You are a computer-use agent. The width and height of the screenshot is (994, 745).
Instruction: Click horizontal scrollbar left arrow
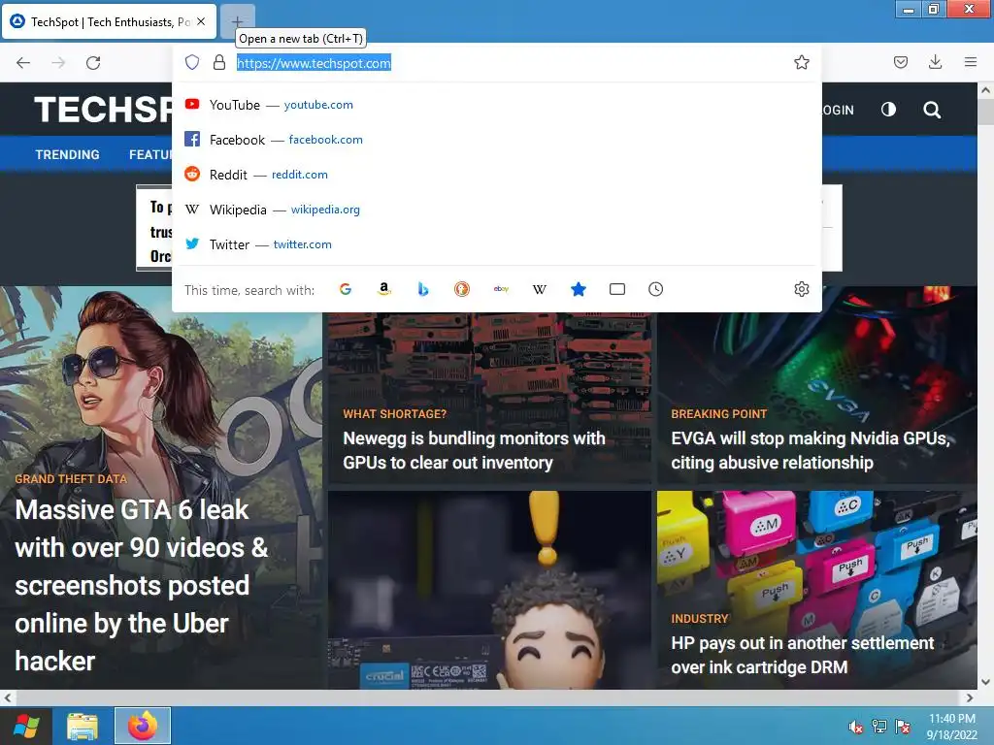tap(8, 697)
